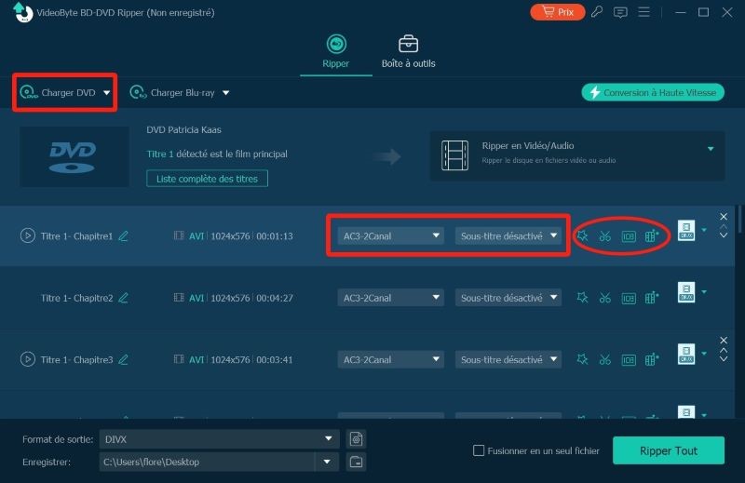
Task: Click the metadata info icon for Chapitre1
Action: pos(629,236)
